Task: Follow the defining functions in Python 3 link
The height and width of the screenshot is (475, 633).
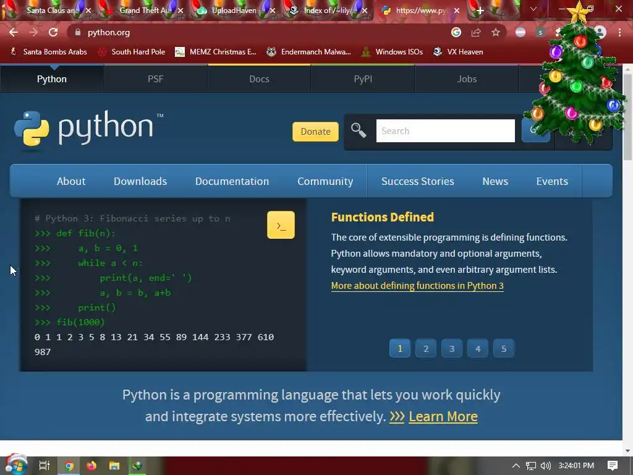Action: pyautogui.click(x=417, y=286)
